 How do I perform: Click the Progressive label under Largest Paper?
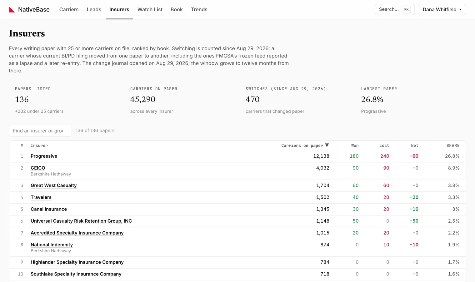coord(373,111)
